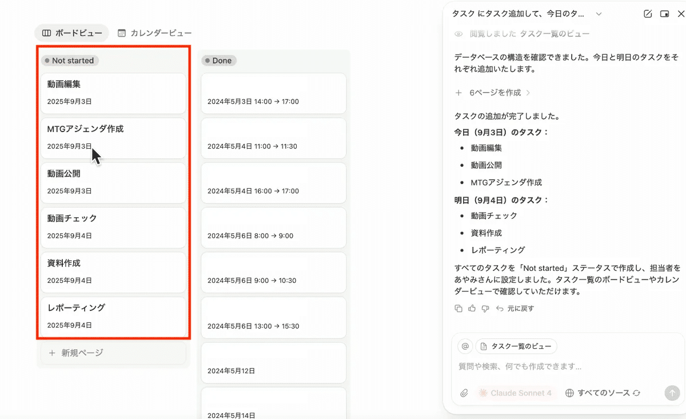The width and height of the screenshot is (686, 419).
Task: Click the タスク一覧のビュー context chip
Action: click(516, 346)
